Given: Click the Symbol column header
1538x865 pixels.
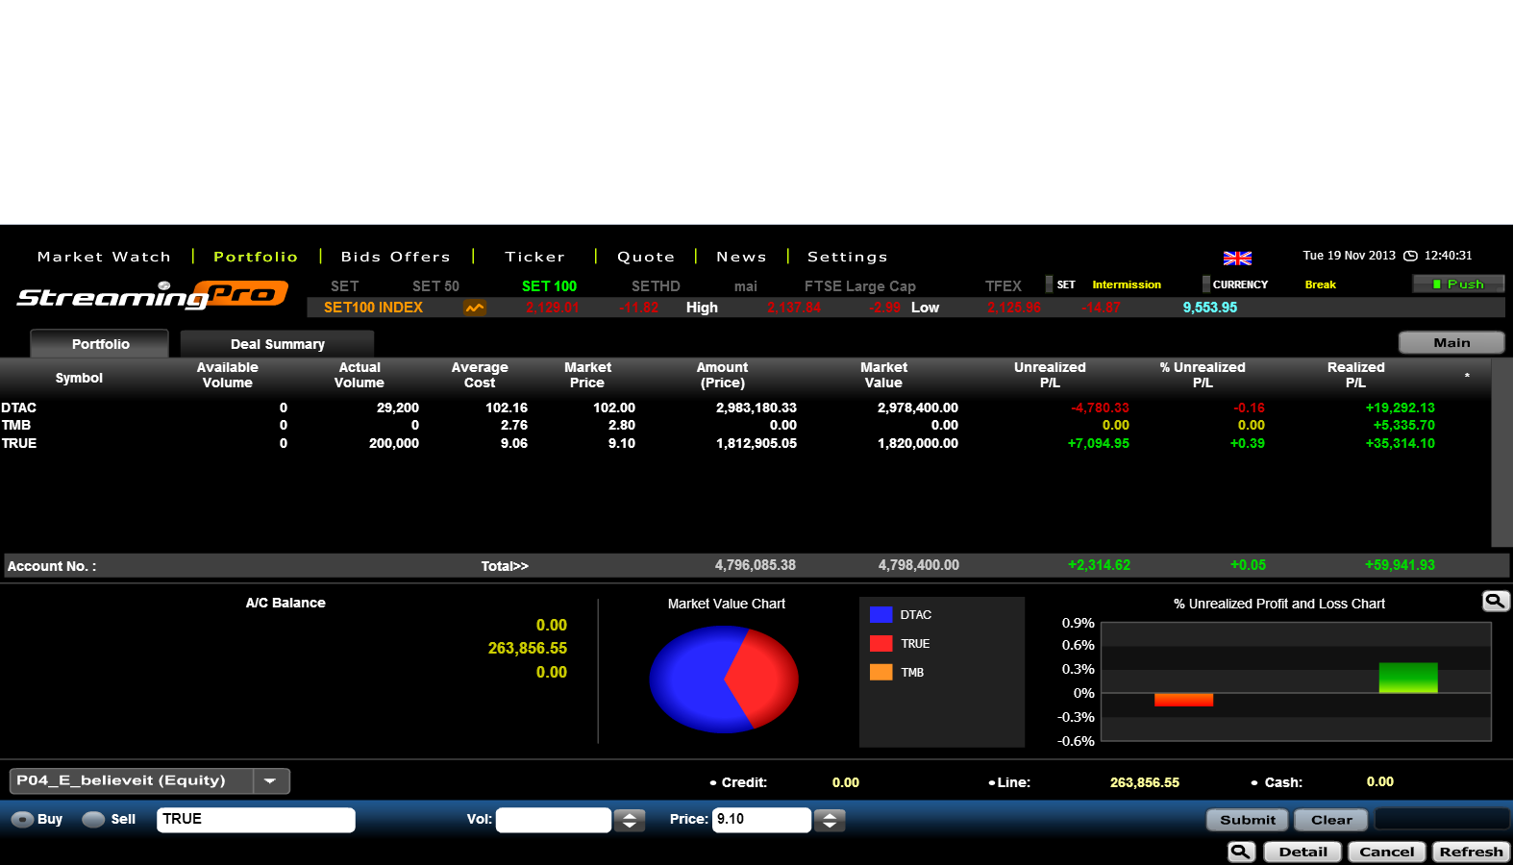Looking at the screenshot, I should pyautogui.click(x=79, y=378).
